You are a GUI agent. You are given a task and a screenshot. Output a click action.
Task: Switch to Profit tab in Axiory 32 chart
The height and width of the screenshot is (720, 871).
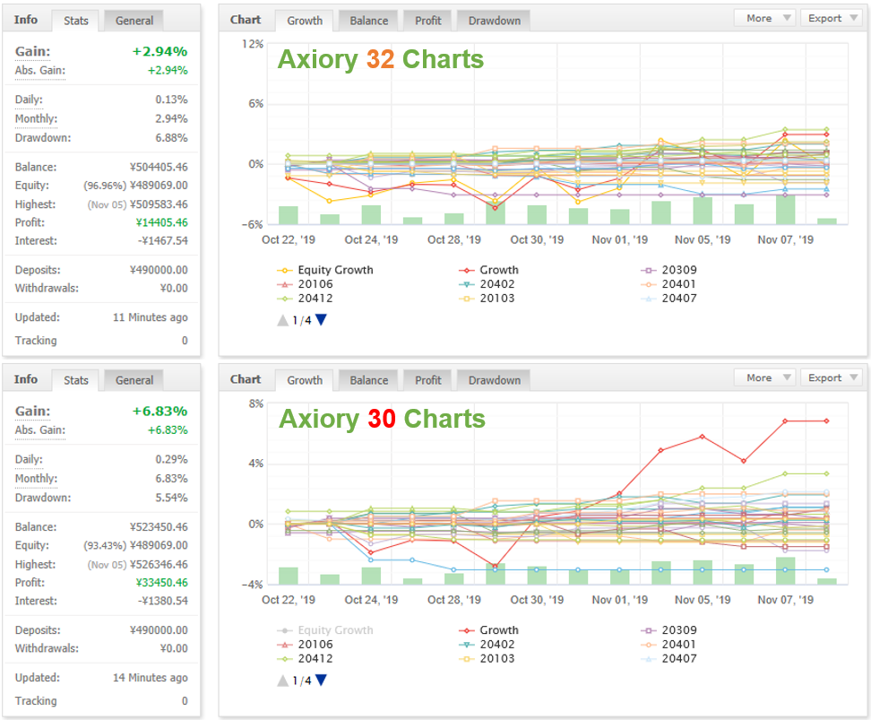tap(427, 21)
